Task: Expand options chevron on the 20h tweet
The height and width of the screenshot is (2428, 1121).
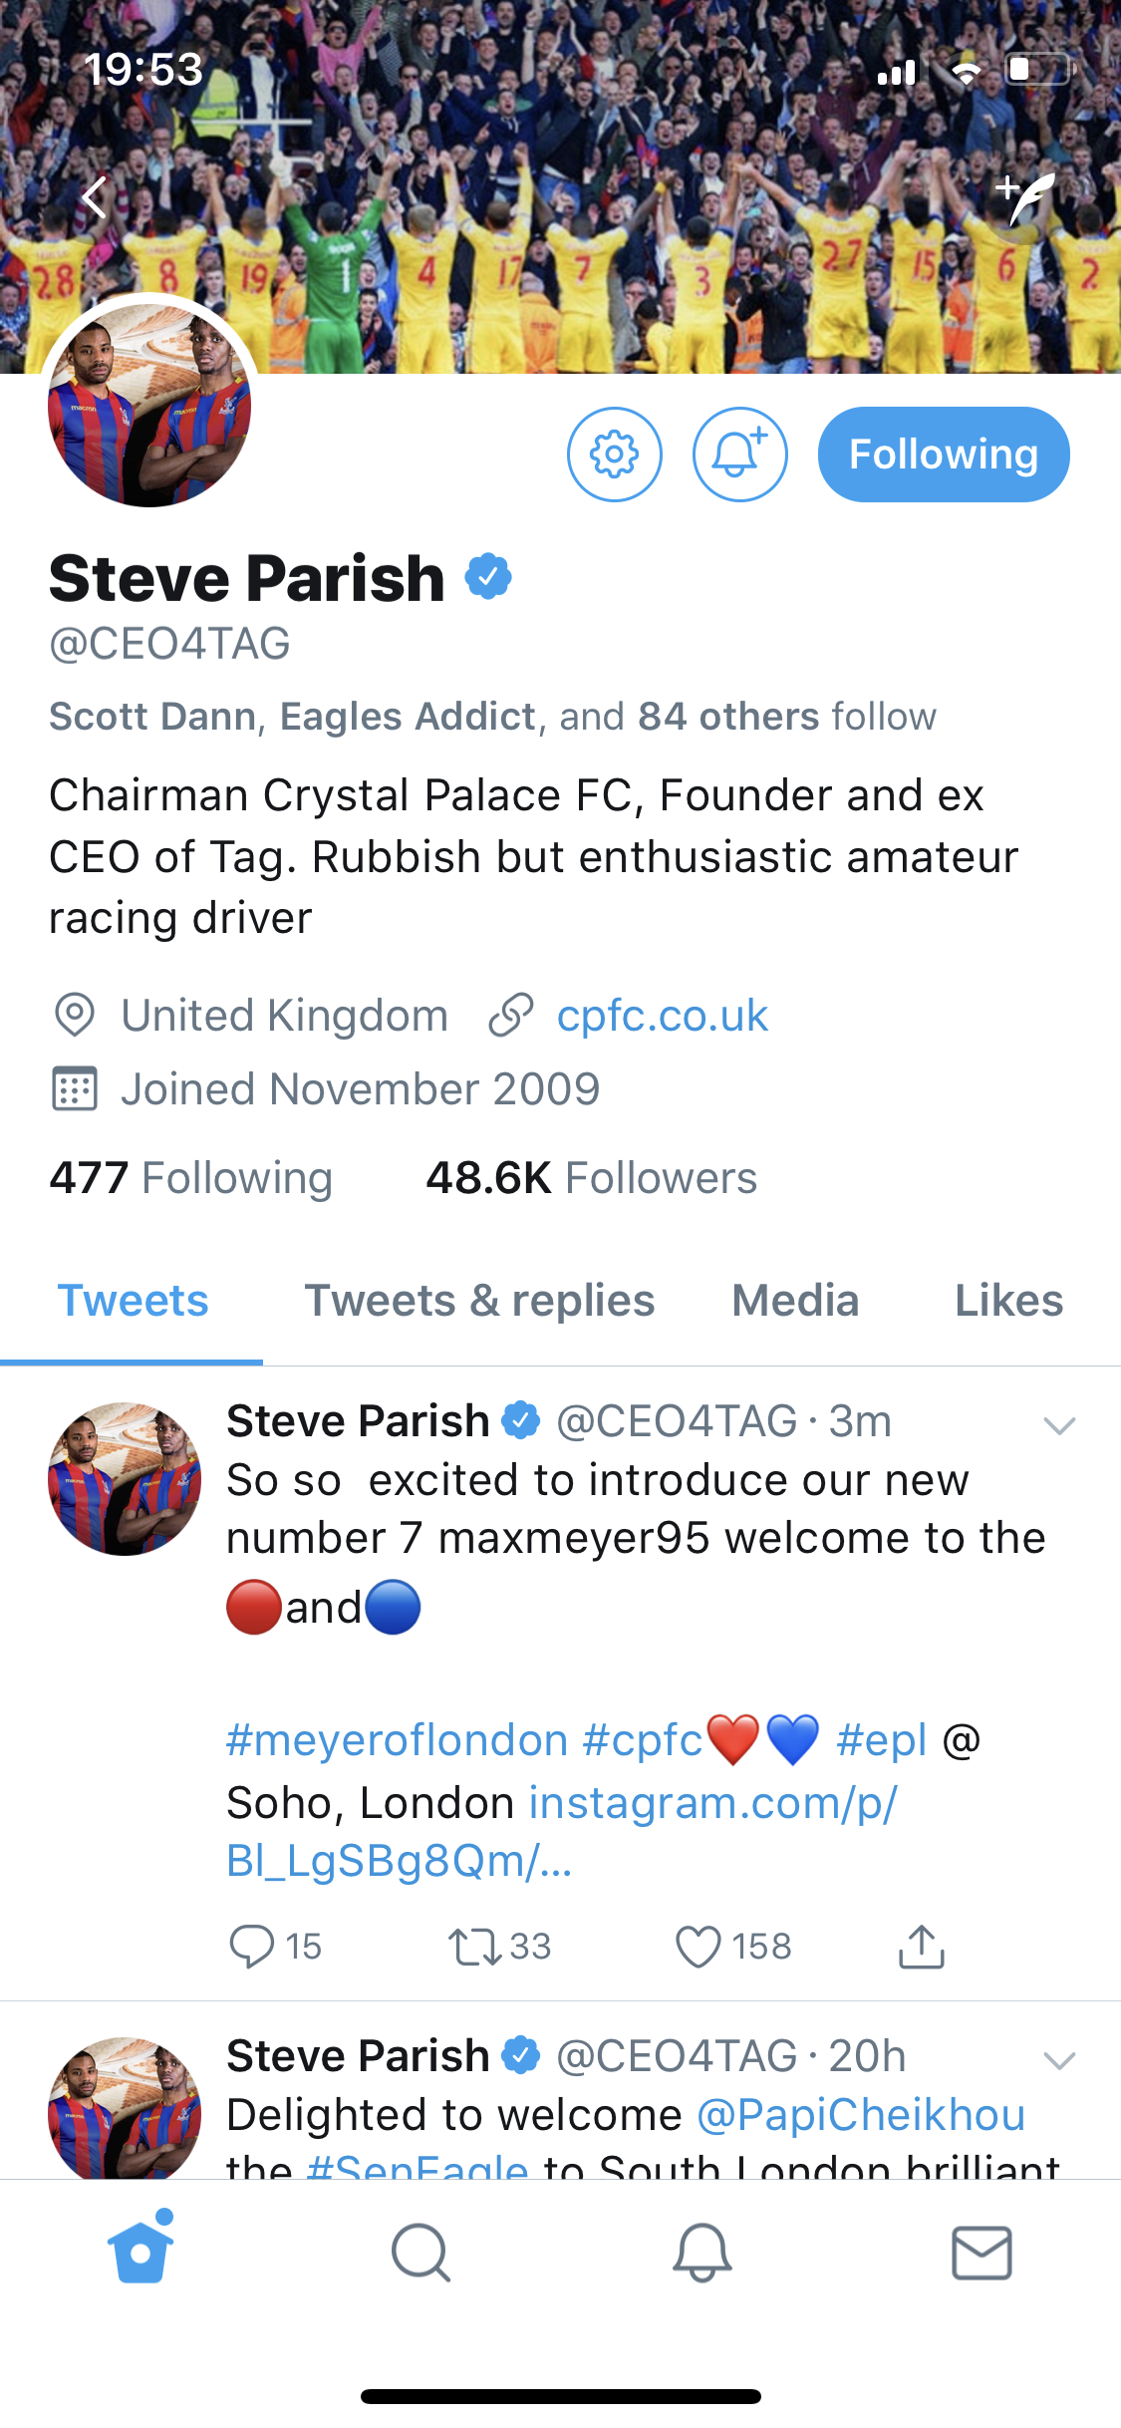Action: coord(1058,2060)
